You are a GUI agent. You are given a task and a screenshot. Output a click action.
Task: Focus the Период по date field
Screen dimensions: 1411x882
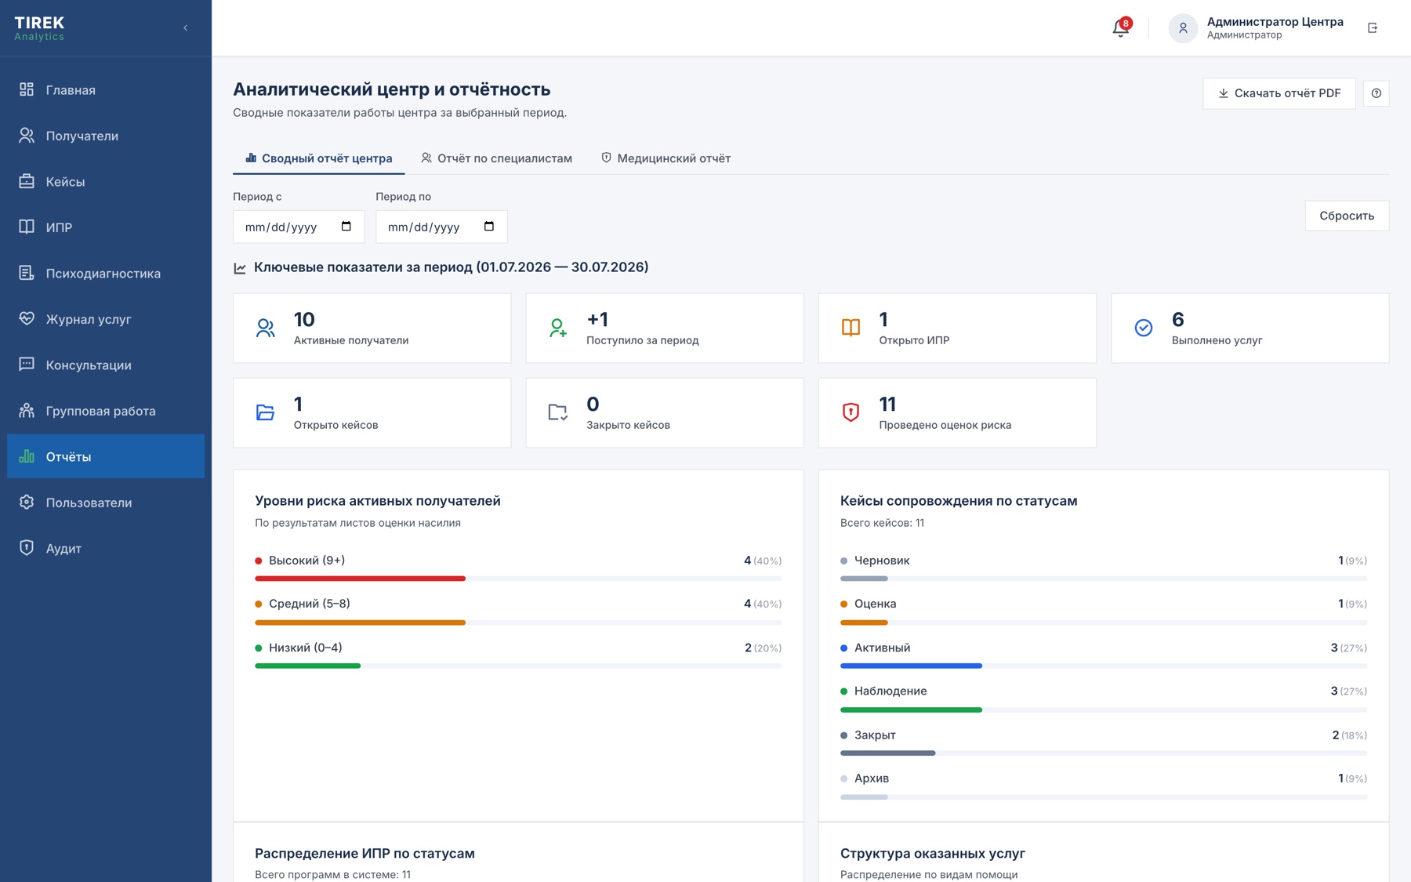441,227
